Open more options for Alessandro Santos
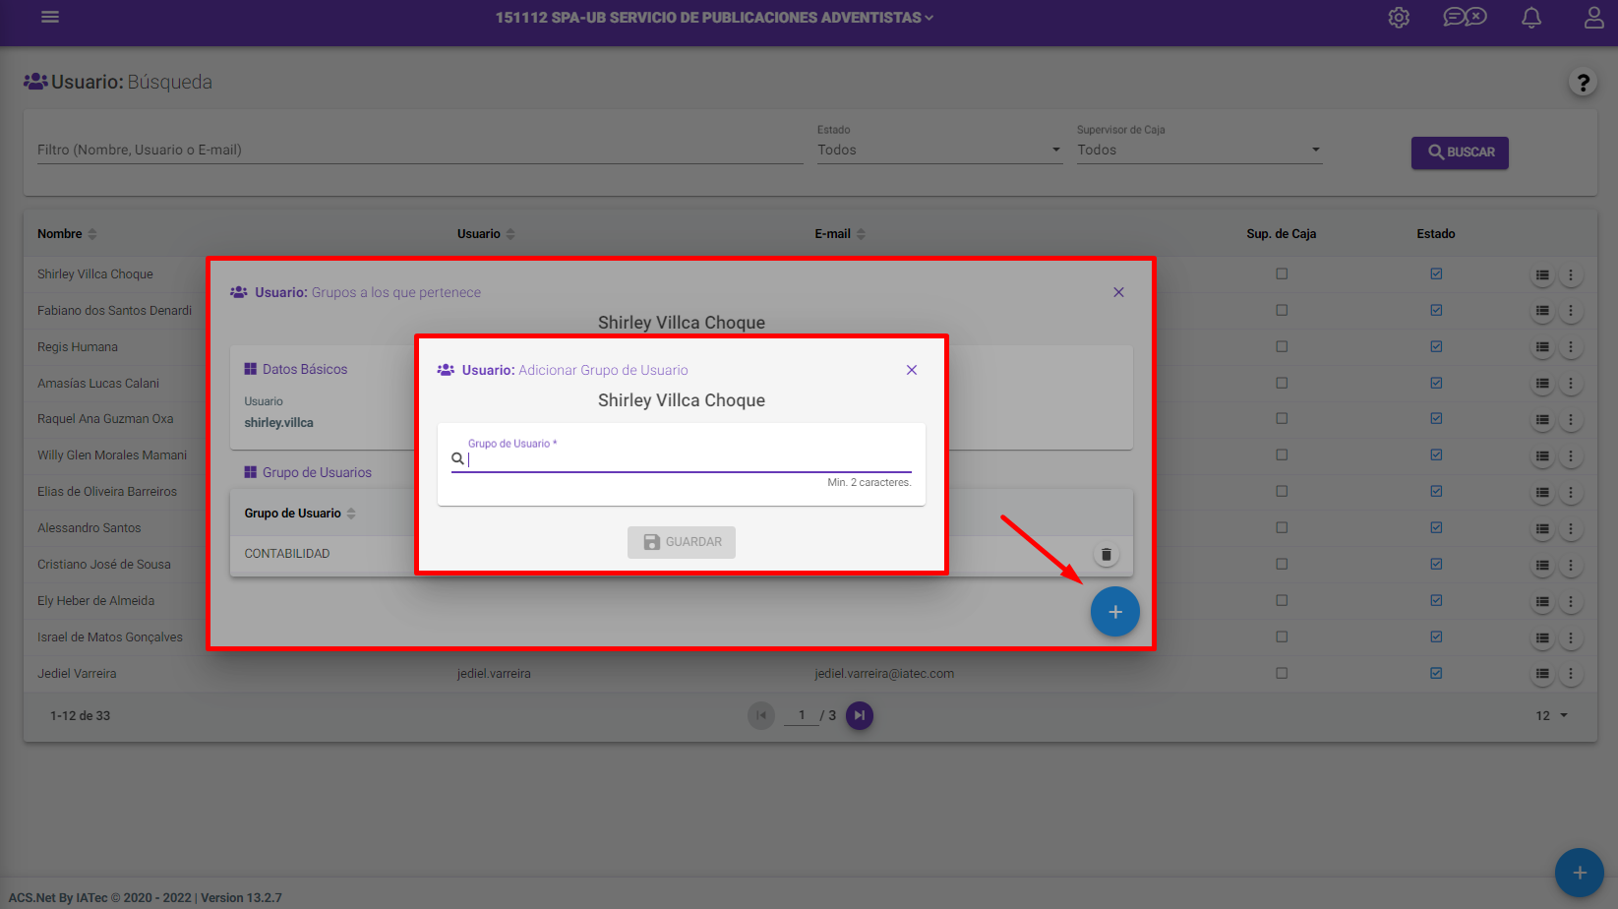This screenshot has width=1618, height=909. click(x=1571, y=529)
